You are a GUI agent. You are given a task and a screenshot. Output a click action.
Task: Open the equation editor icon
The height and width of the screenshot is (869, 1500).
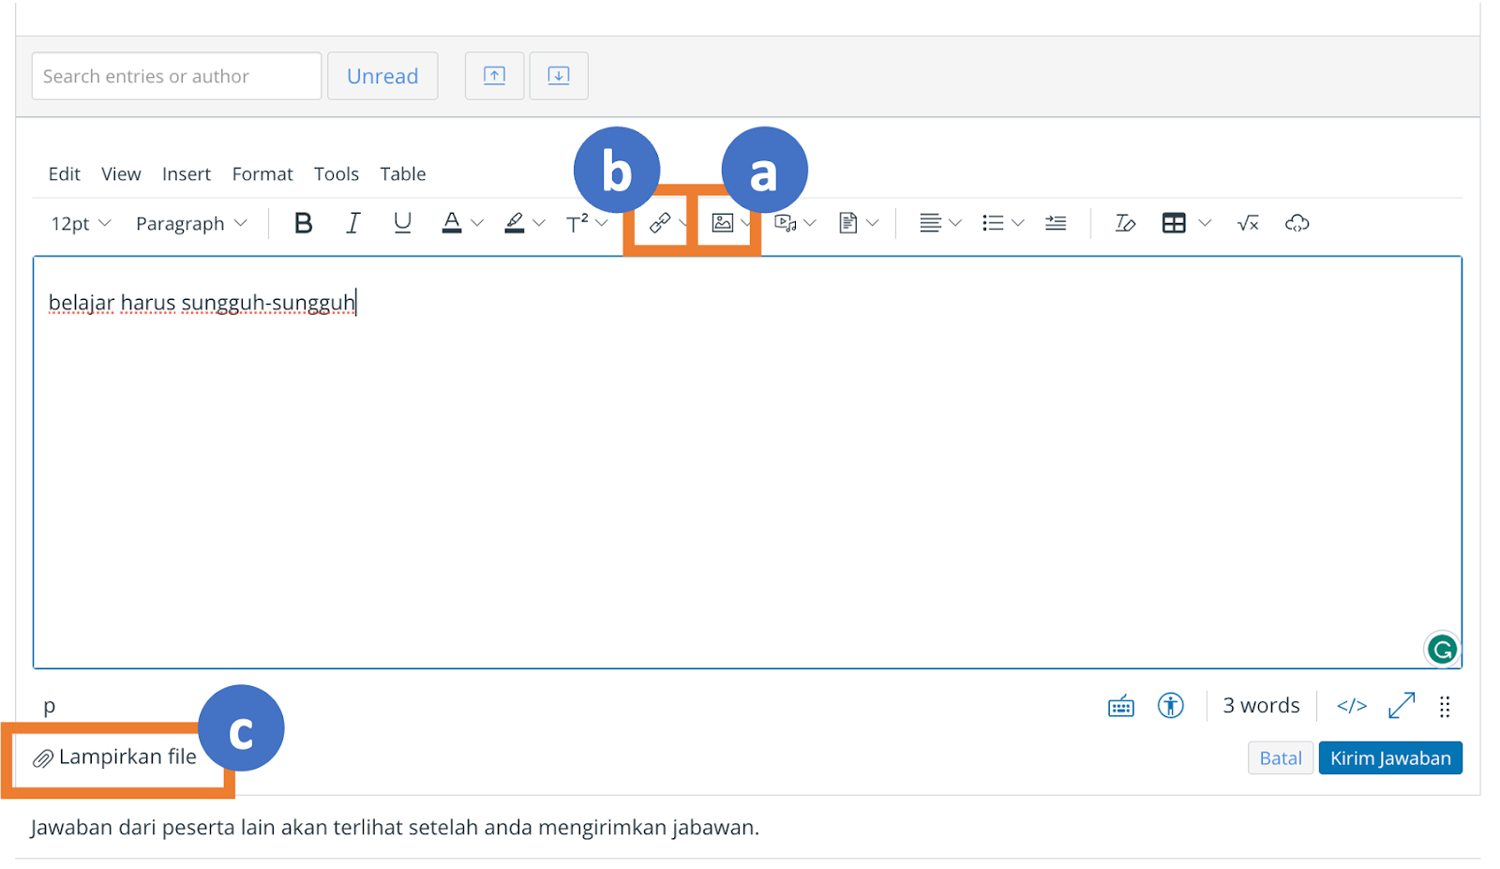[1248, 223]
